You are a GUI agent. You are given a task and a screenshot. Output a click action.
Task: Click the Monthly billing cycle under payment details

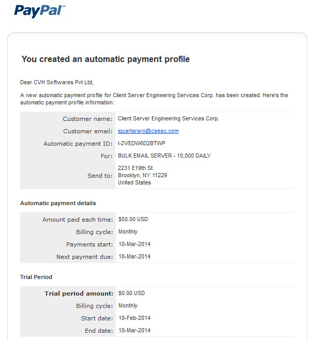click(128, 232)
